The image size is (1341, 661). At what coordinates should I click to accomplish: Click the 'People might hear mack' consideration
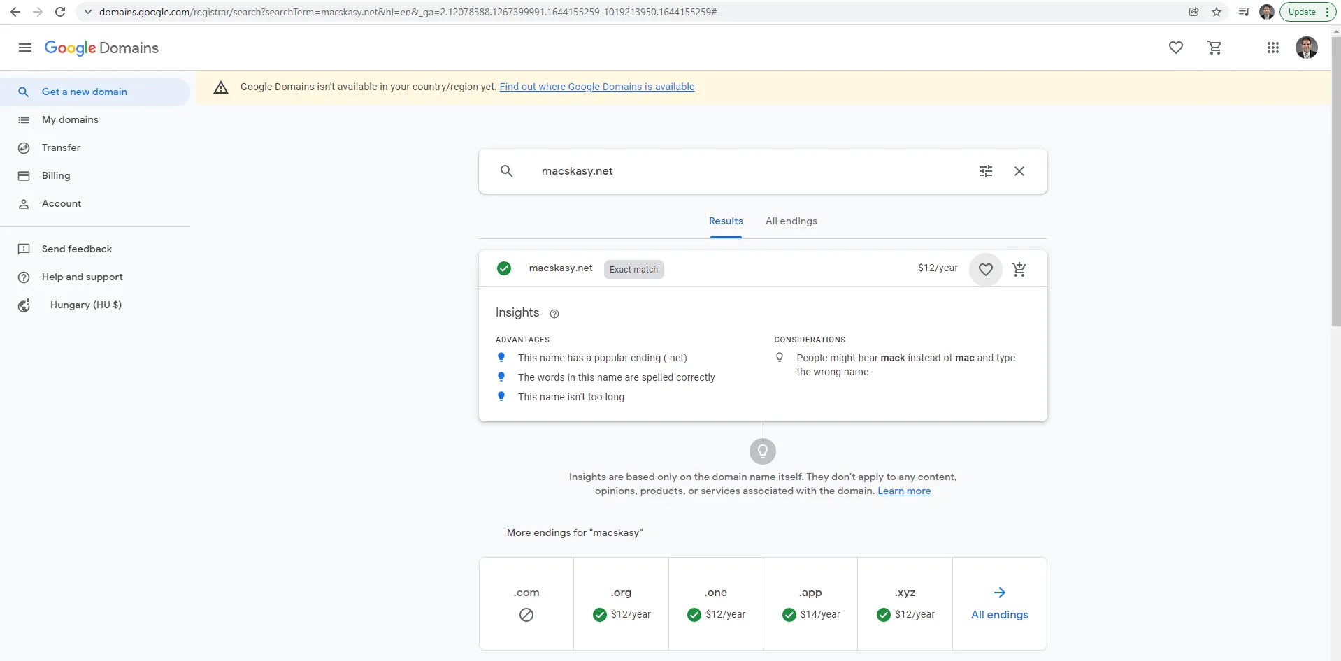pyautogui.click(x=905, y=365)
